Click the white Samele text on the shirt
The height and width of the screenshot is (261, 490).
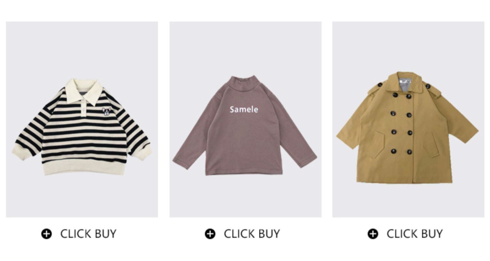[244, 110]
